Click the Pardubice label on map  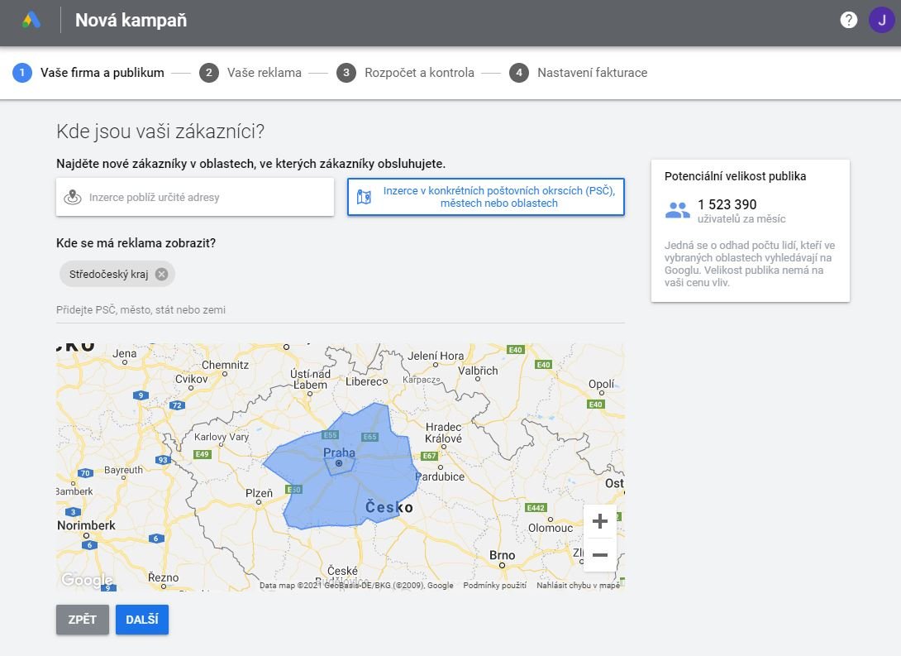440,476
